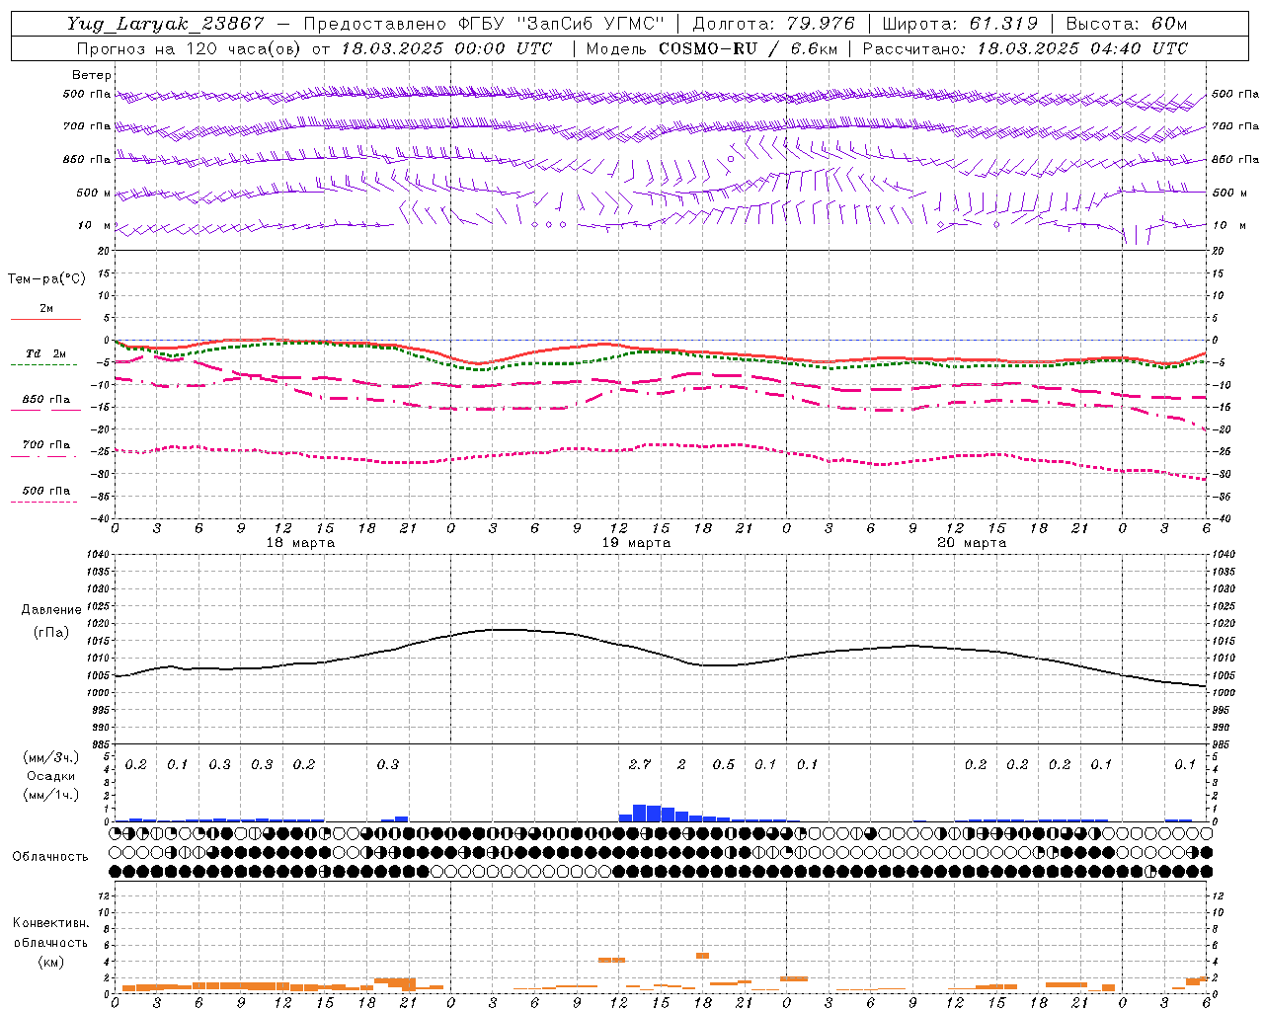Screen dimensions: 1264x1011
Task: Click the (мм/1ч.) units label
Action: coord(50,795)
